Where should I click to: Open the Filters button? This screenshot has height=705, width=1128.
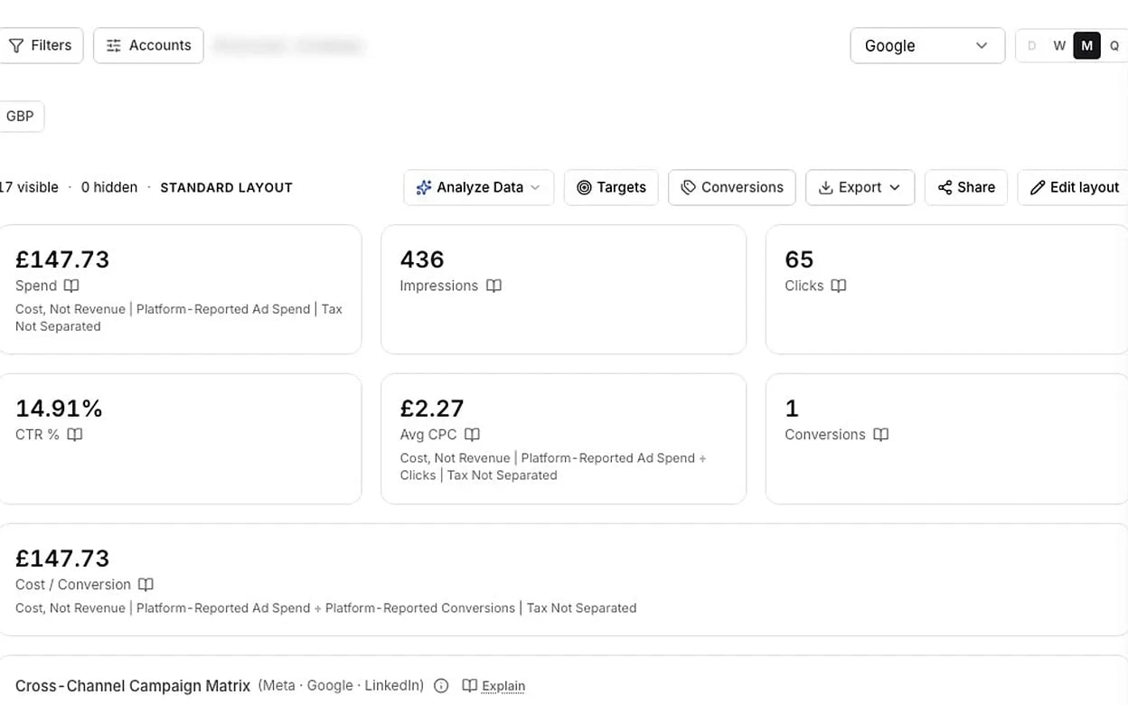click(x=41, y=45)
